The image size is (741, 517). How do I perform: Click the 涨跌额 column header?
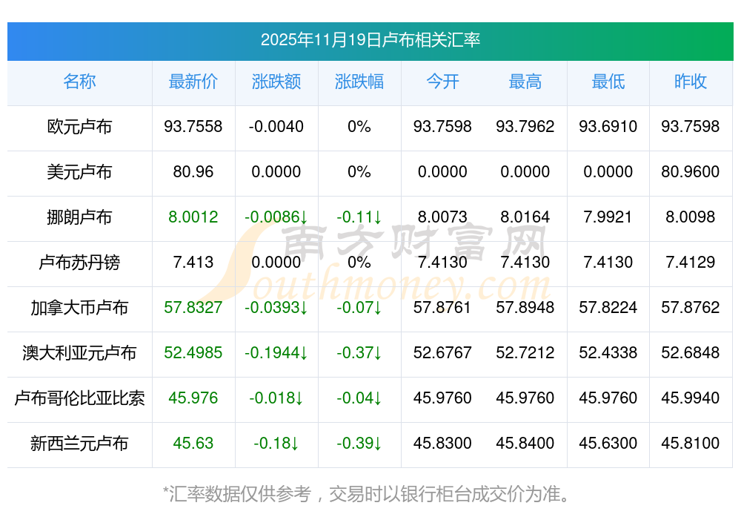click(x=276, y=82)
